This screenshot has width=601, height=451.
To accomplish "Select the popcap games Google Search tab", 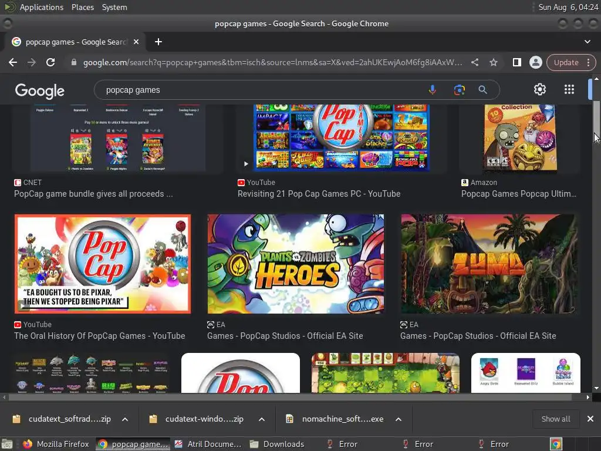I will point(75,42).
